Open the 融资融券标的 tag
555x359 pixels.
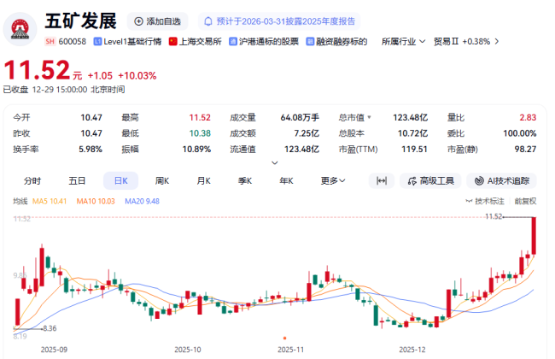[x=336, y=42]
